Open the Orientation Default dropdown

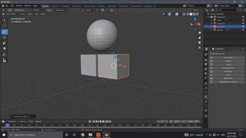37,10
